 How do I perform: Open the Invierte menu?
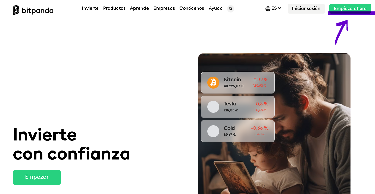90,8
